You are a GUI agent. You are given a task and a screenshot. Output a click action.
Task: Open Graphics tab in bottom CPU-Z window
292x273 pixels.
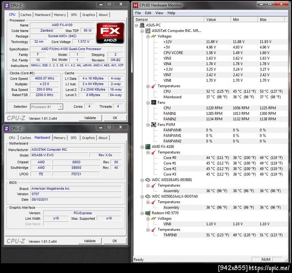pos(88,138)
